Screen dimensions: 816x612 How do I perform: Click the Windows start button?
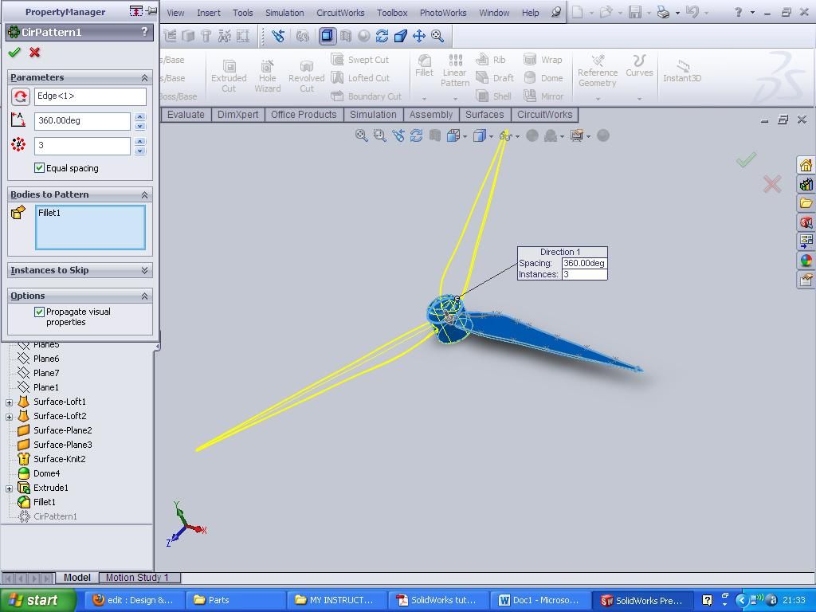[x=37, y=600]
